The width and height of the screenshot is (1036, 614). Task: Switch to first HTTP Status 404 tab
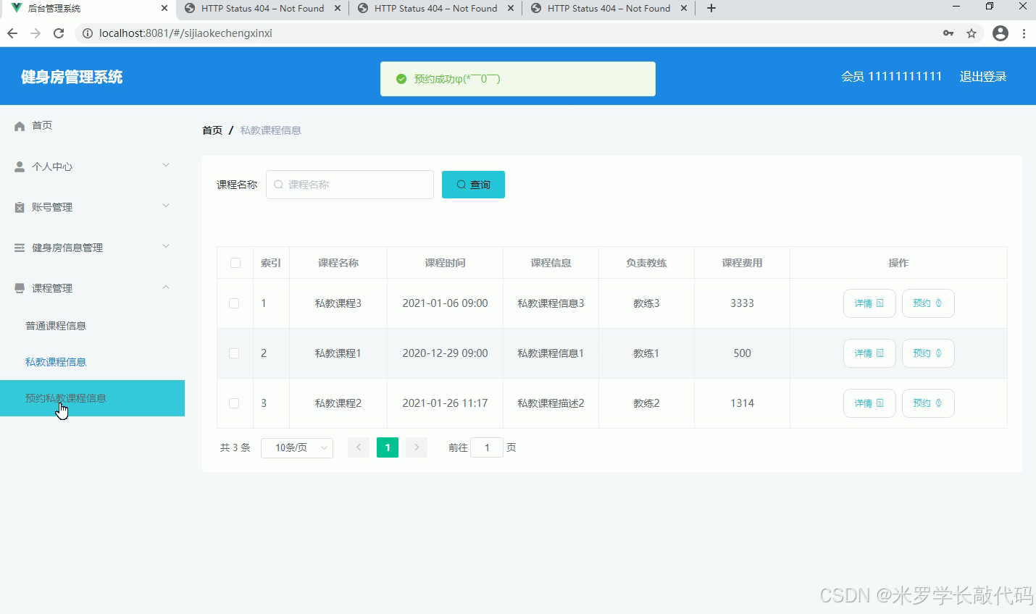click(x=262, y=9)
